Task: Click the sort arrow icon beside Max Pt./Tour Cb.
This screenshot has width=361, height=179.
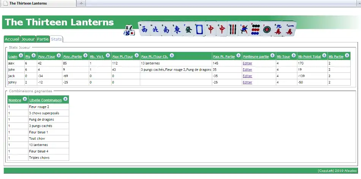Action: [172, 55]
